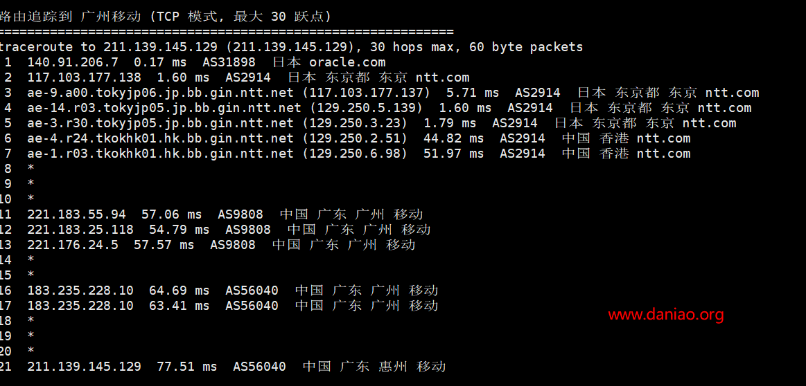Screen dimensions: 806x386
Task: Click hostname ae-4.r24.tokohk01.hk.bb.gin.ntt.net
Action: coord(160,138)
